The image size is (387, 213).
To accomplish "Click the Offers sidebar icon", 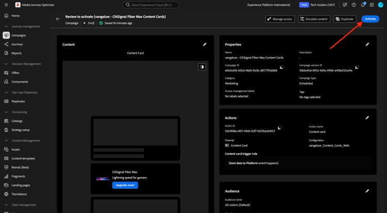I will 6,73.
